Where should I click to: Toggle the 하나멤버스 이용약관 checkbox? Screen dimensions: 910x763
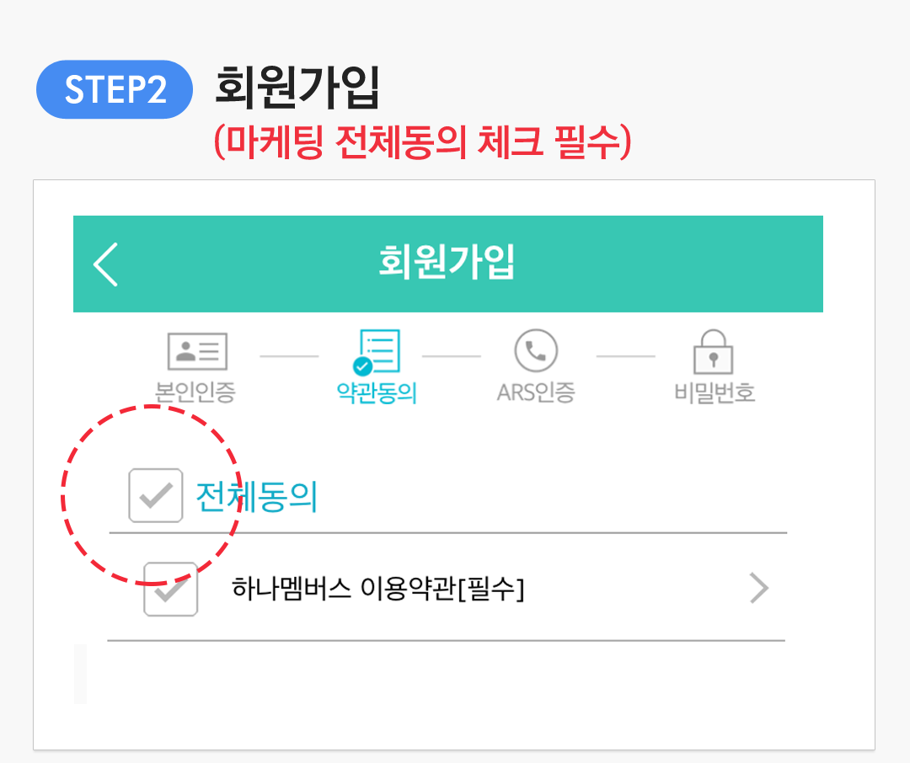click(170, 589)
